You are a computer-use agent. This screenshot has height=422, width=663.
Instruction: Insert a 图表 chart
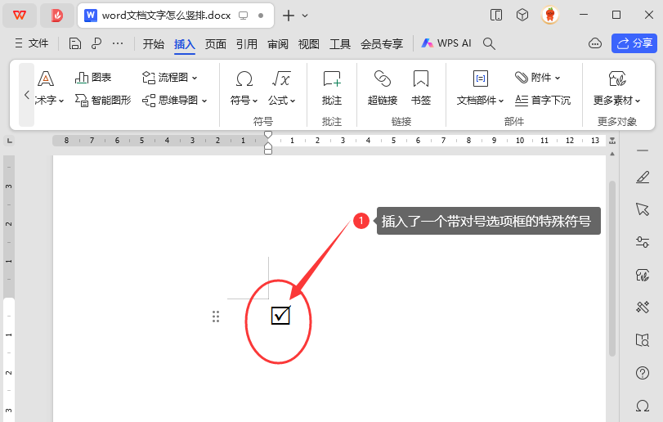point(93,78)
